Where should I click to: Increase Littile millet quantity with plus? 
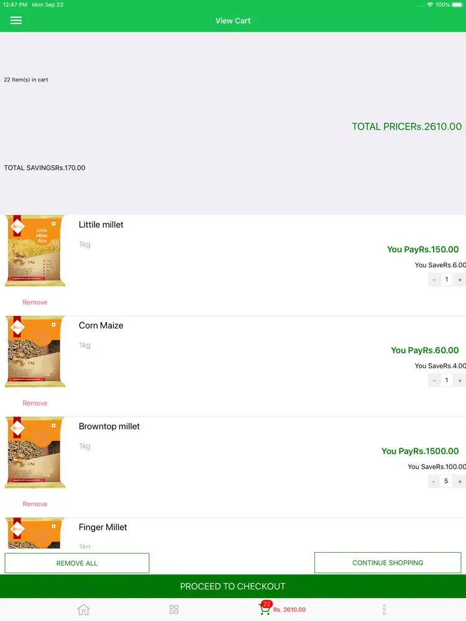pos(460,279)
